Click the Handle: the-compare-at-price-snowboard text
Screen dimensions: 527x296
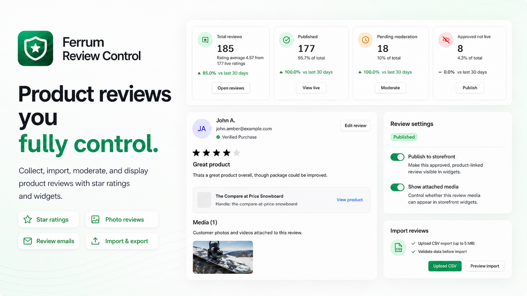coord(257,204)
